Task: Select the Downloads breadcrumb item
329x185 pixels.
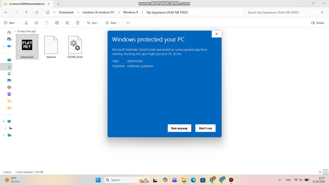Action: click(66, 12)
